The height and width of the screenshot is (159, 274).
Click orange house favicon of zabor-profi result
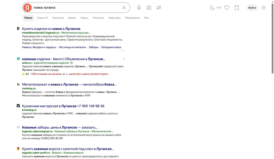pyautogui.click(x=18, y=149)
